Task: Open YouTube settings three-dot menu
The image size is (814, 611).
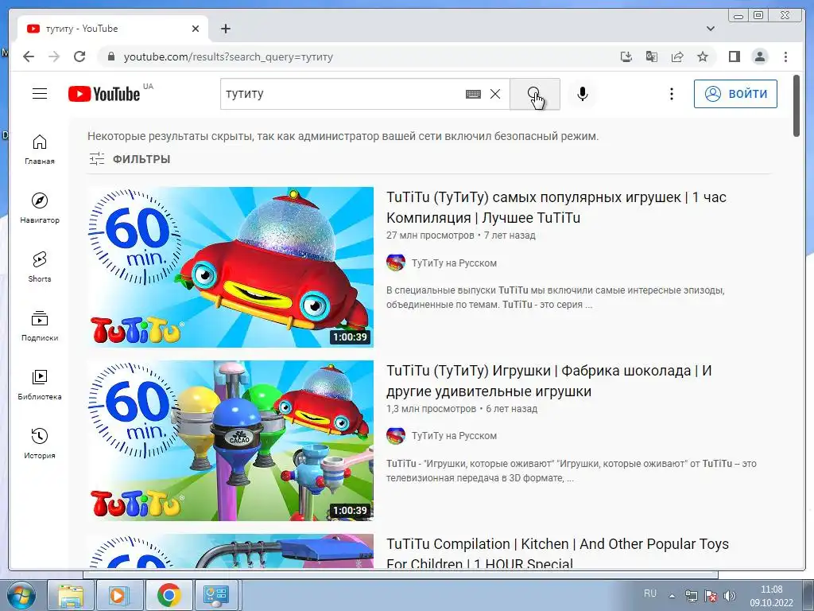Action: coord(671,94)
